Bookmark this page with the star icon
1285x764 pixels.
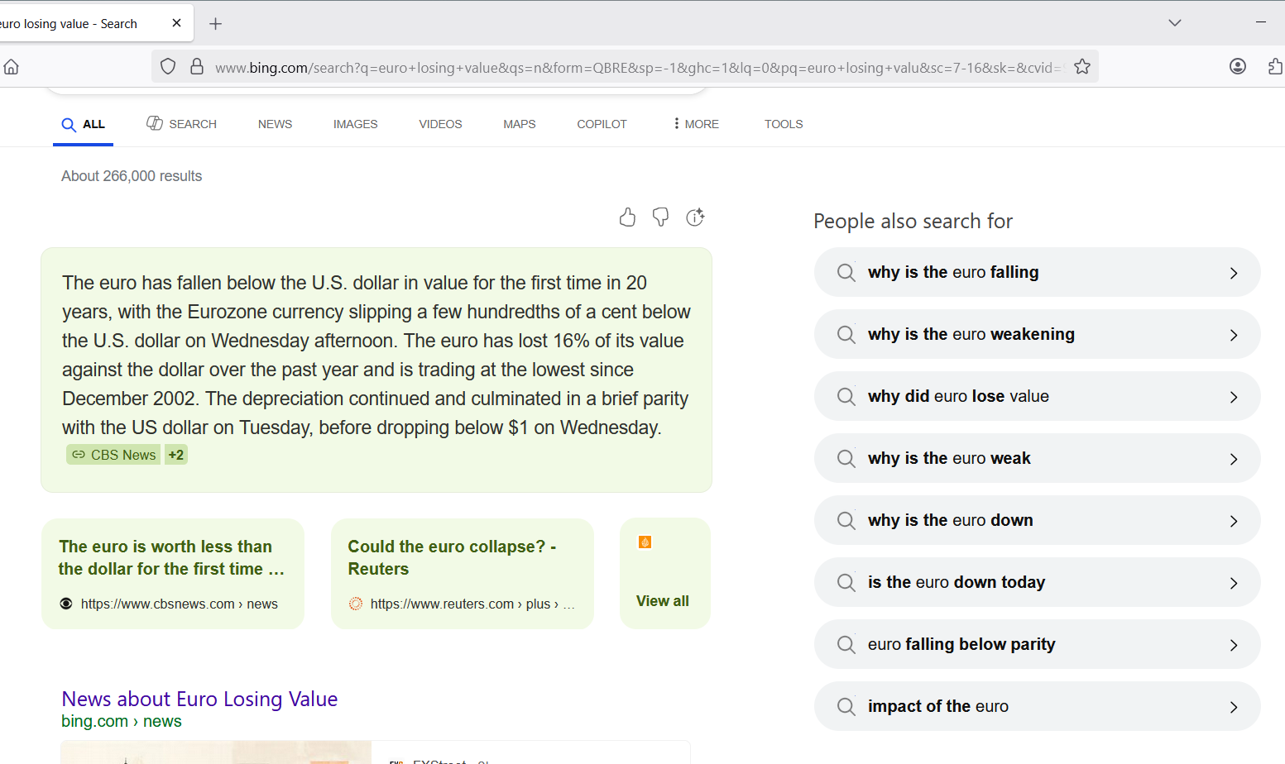(x=1082, y=67)
